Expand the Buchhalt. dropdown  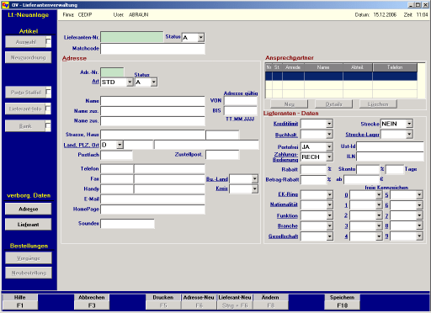pyautogui.click(x=329, y=135)
